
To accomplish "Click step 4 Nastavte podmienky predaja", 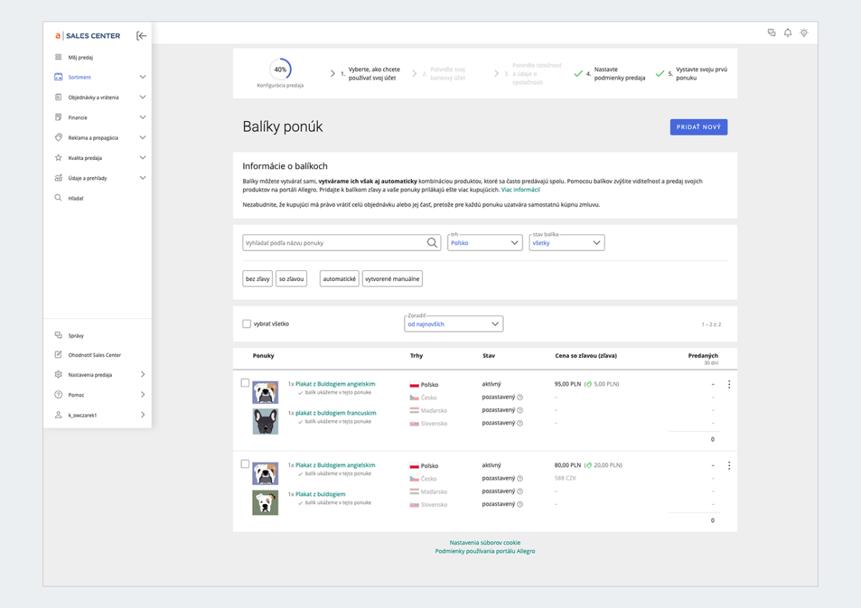I will (619, 73).
